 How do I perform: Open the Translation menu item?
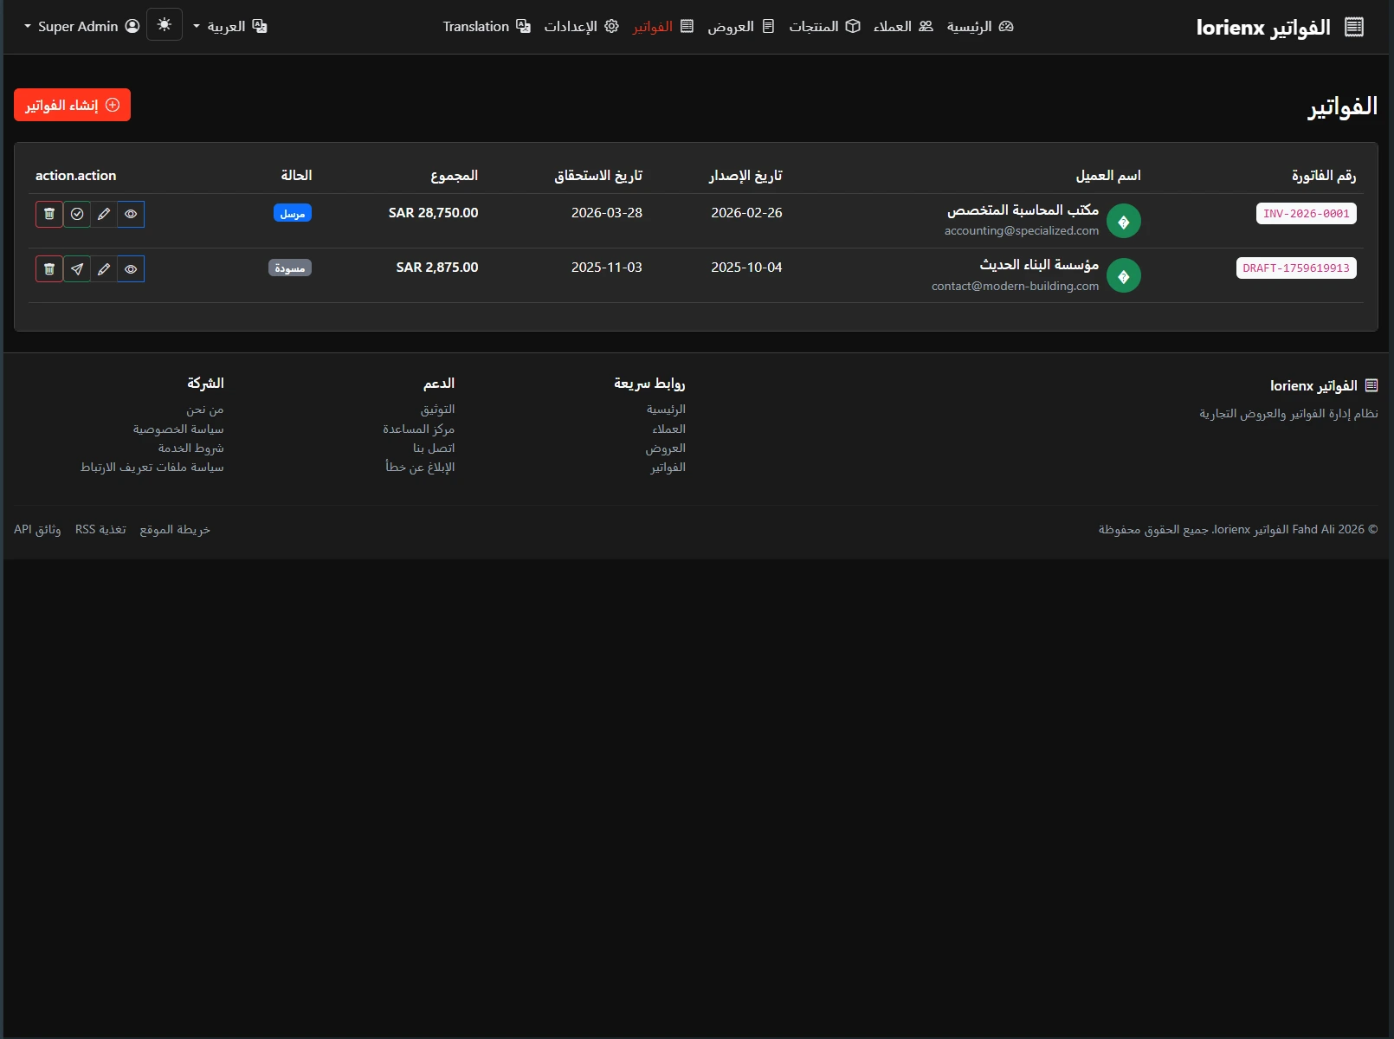(486, 26)
